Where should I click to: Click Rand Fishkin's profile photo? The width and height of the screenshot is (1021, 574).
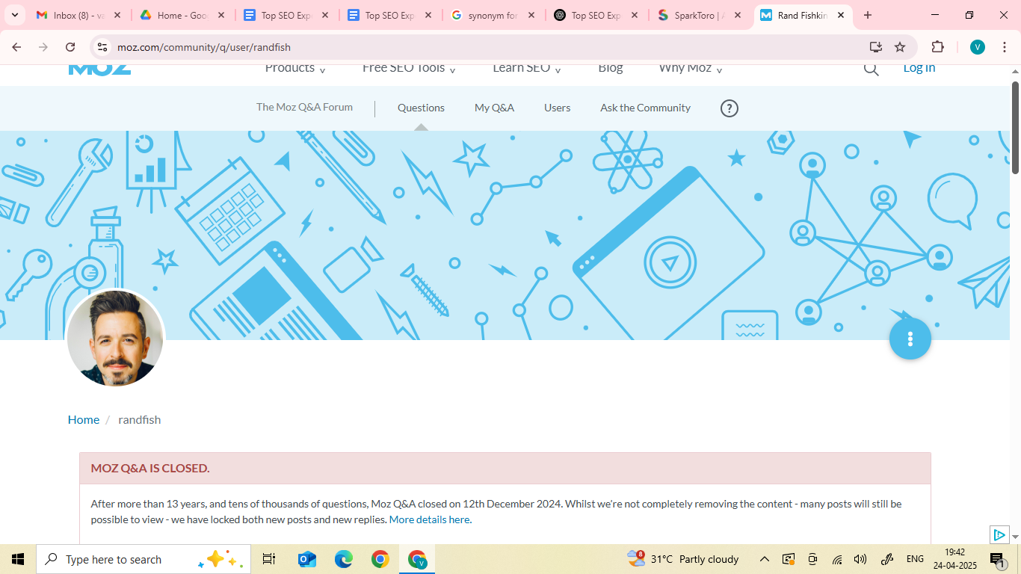[115, 338]
